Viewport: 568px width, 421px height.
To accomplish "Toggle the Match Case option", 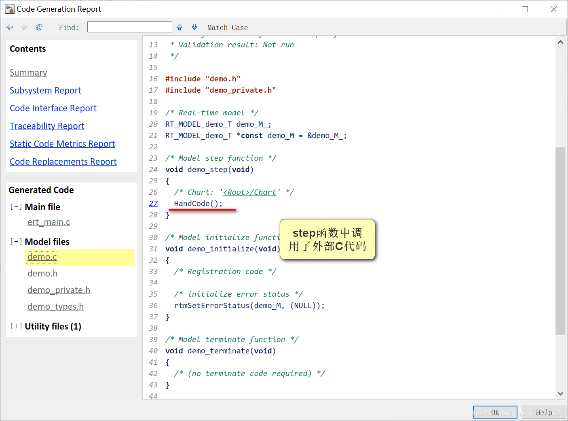I will [228, 28].
